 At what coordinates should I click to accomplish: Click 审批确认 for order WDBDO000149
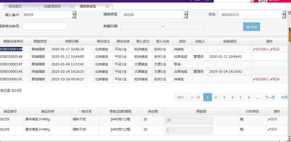click(261, 49)
